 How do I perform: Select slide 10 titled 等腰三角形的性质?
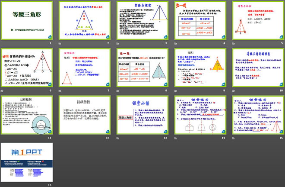click(x=258, y=68)
